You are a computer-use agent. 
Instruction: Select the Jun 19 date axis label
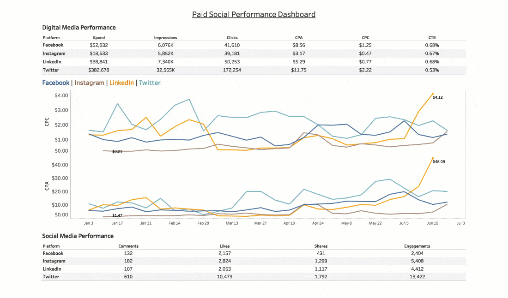coord(433,223)
